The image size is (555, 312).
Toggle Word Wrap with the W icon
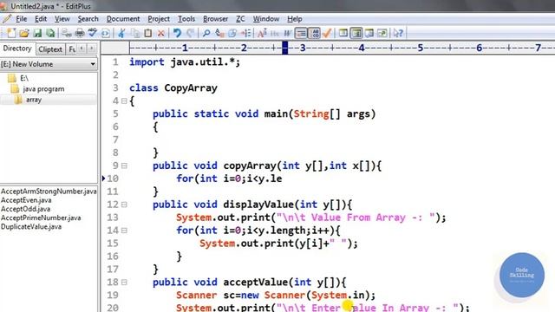(287, 33)
